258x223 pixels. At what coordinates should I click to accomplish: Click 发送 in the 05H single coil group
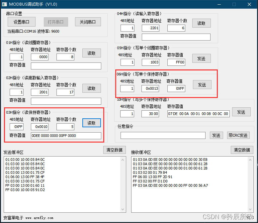tap(202, 58)
